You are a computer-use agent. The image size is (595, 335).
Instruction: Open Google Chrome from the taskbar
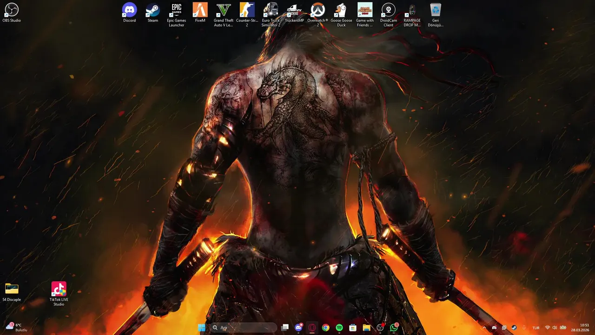pos(326,328)
